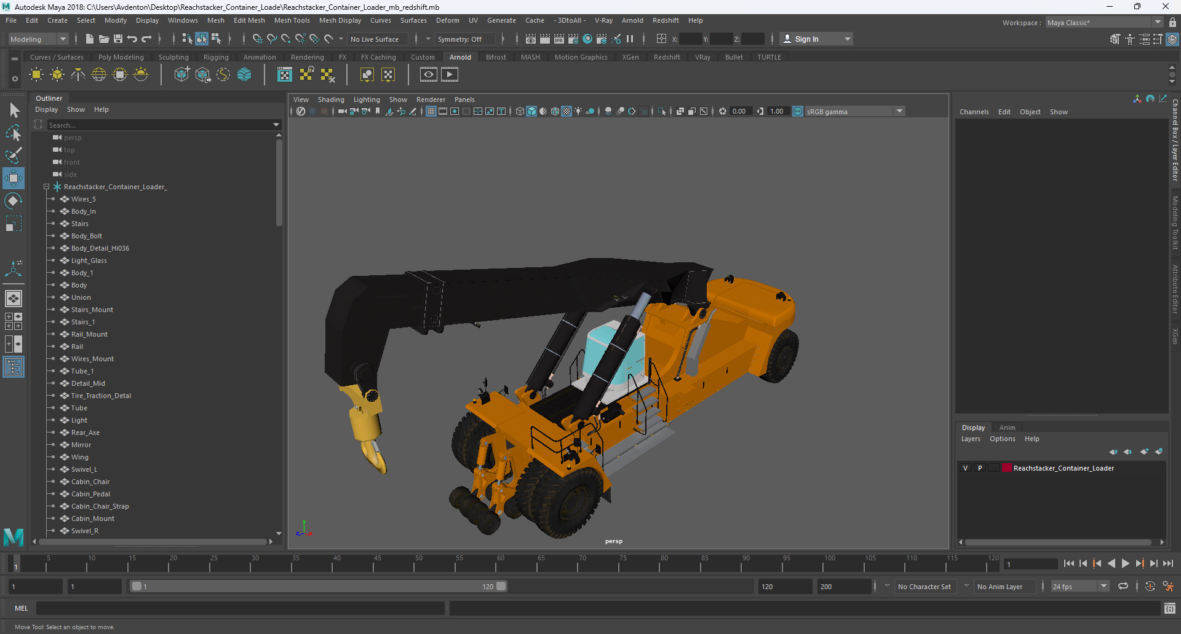Toggle the viewport grid display
The width and height of the screenshot is (1181, 634).
[x=431, y=111]
